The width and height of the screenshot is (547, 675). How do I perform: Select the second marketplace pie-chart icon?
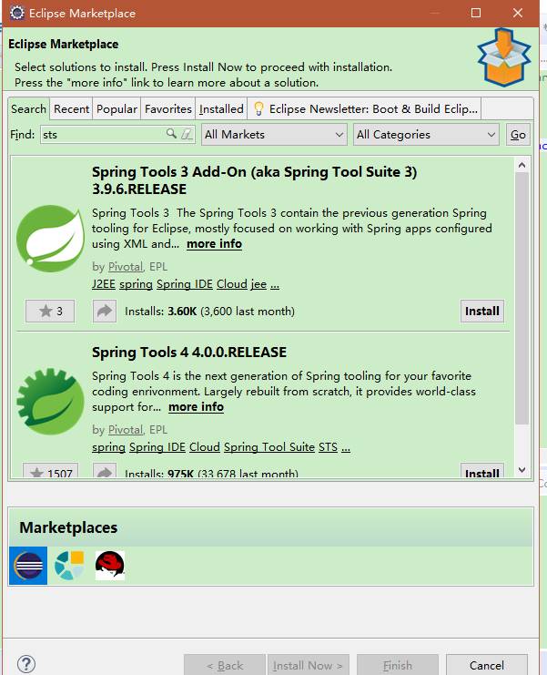point(69,566)
